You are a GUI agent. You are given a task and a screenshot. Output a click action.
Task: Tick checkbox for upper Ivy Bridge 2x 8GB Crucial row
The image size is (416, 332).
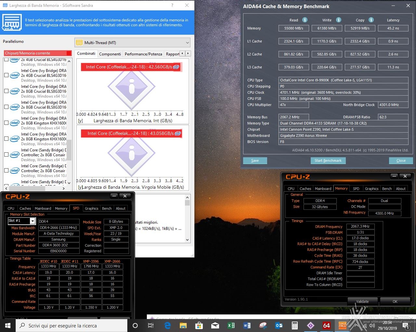(6, 91)
